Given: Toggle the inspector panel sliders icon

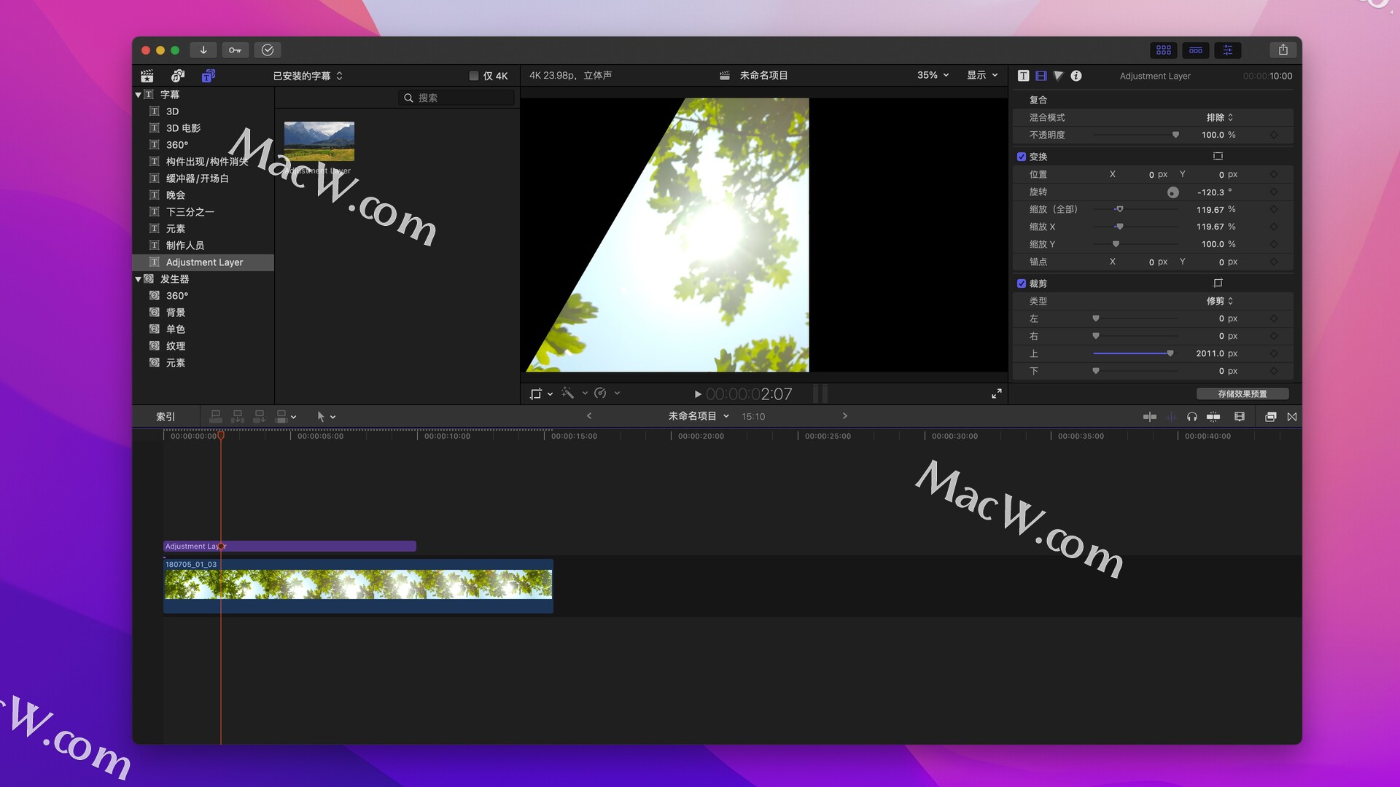Looking at the screenshot, I should 1228,50.
